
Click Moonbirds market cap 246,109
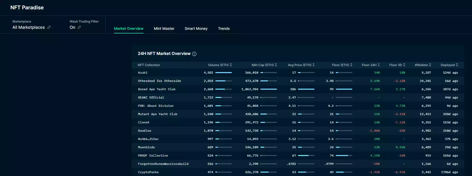(x=252, y=147)
